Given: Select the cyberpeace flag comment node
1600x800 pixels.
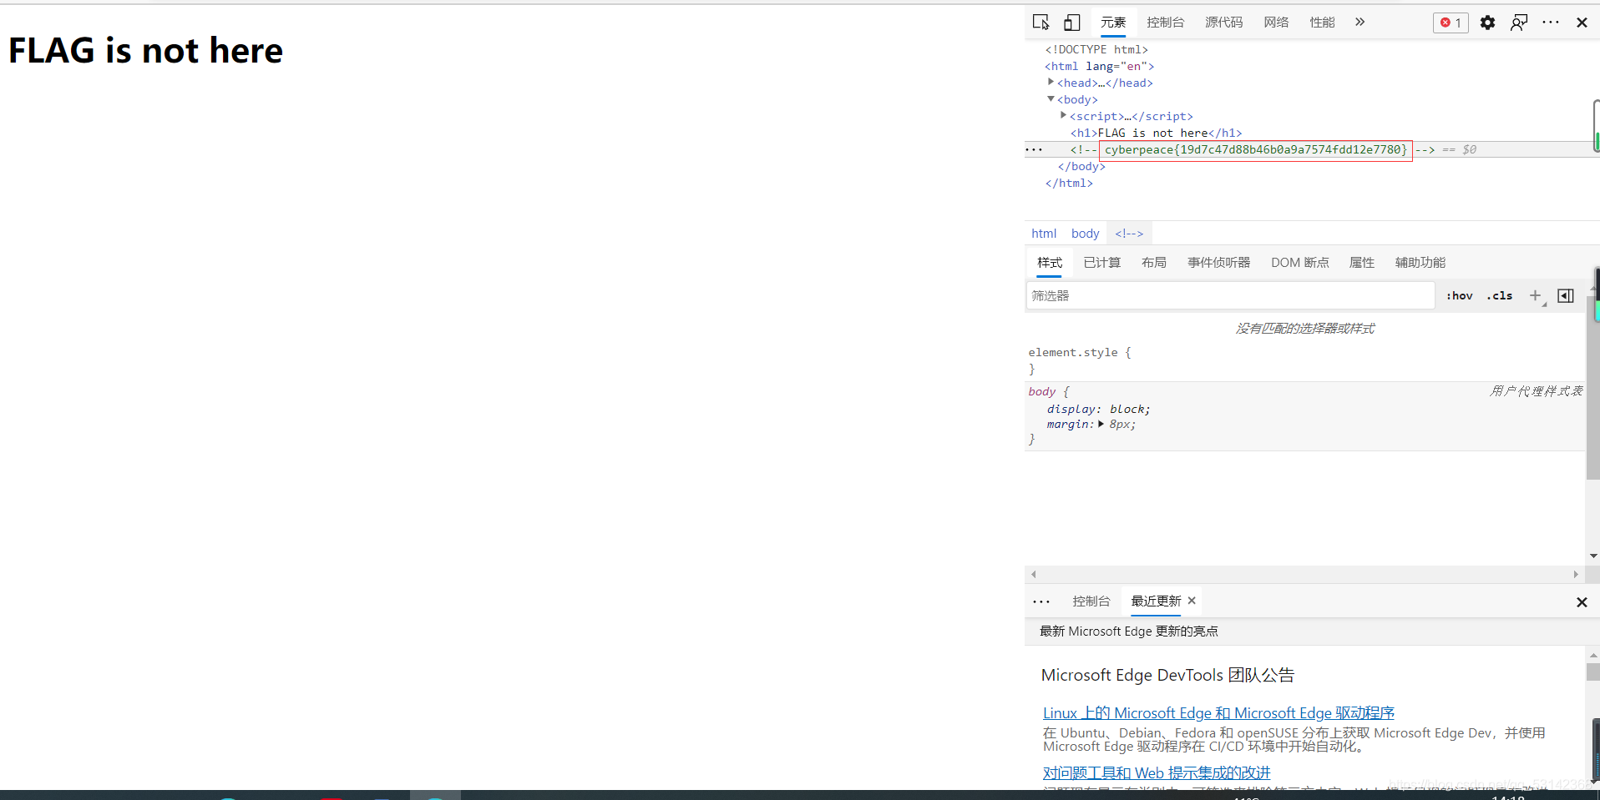Looking at the screenshot, I should pyautogui.click(x=1255, y=150).
